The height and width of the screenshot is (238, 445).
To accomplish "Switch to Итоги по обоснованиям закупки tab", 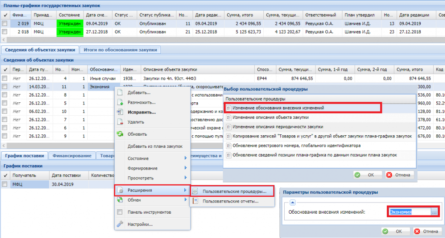I will pos(120,50).
